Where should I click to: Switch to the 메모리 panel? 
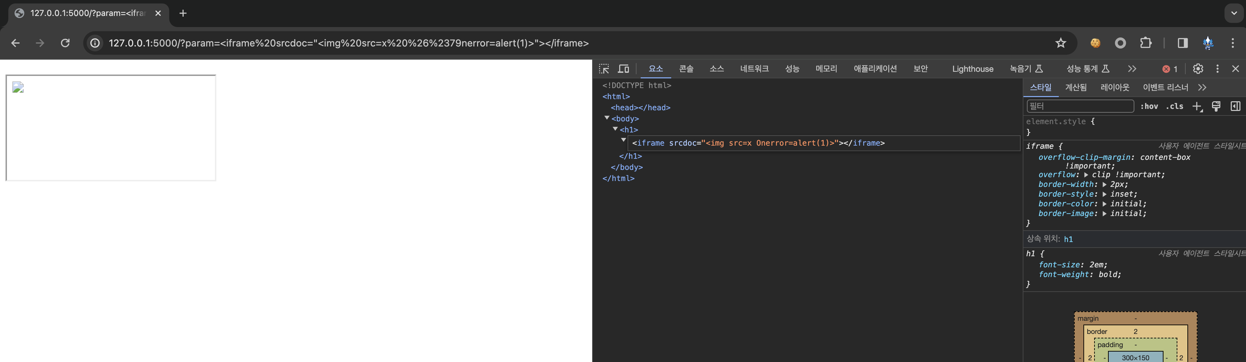[x=826, y=69]
